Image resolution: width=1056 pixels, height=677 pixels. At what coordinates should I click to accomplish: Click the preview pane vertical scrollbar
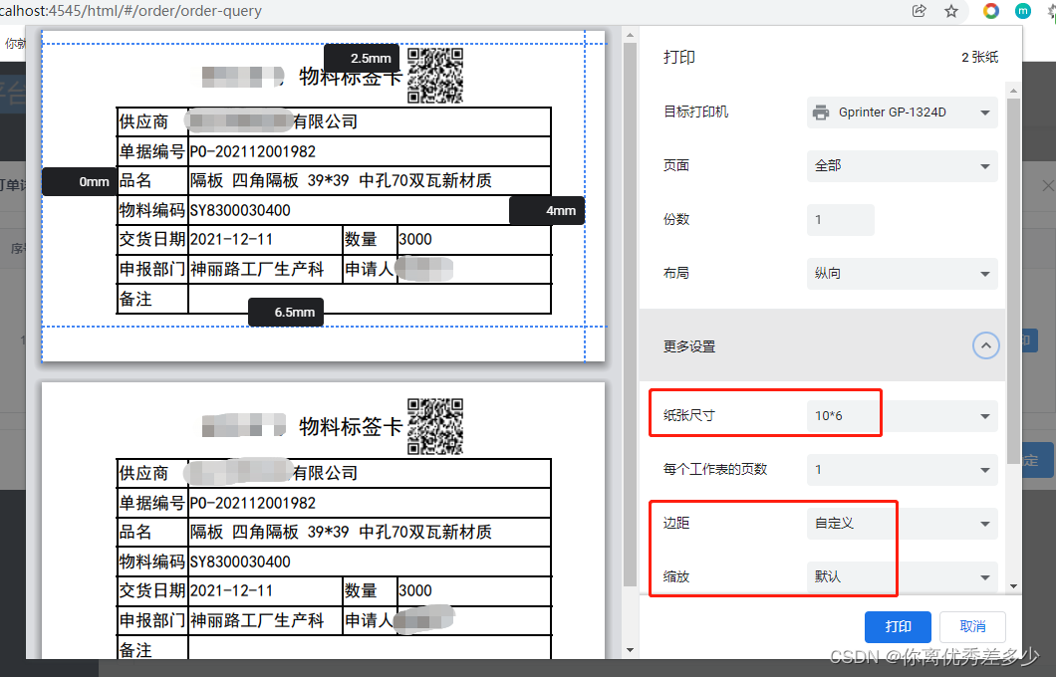[x=630, y=315]
